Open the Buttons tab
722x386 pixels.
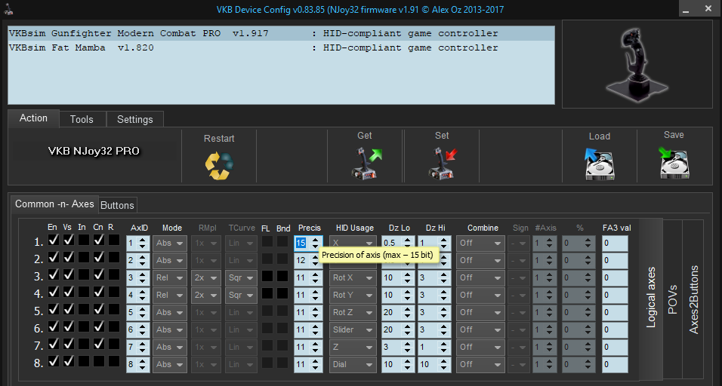coord(117,205)
